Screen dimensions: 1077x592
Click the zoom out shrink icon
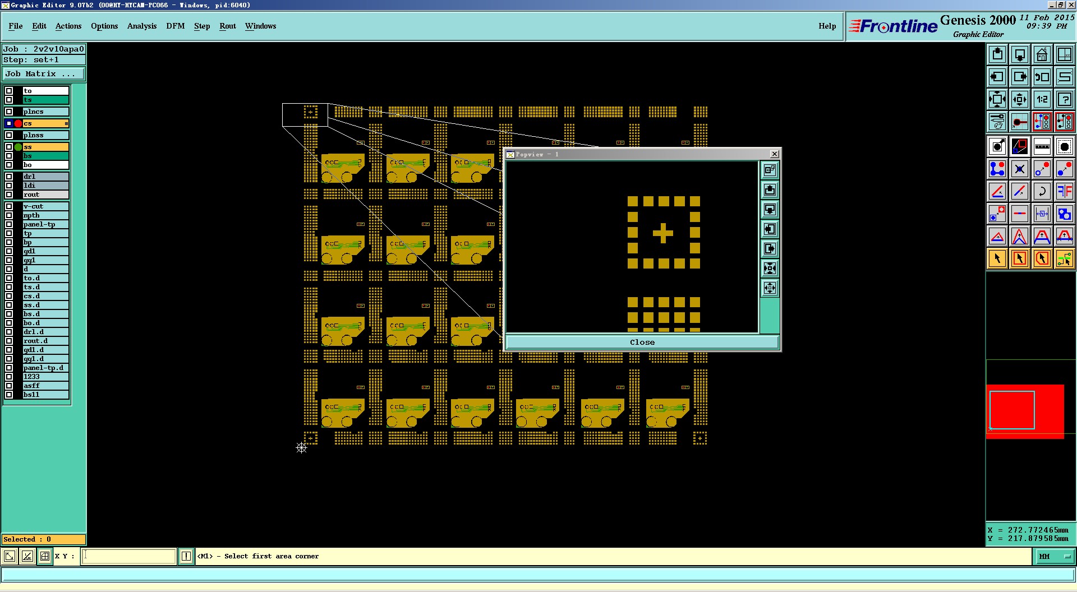click(1020, 99)
